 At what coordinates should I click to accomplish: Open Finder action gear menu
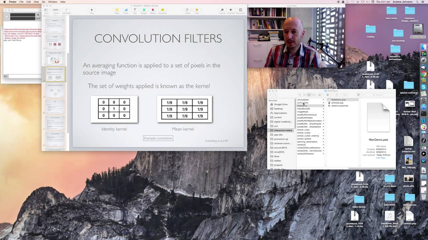[x=329, y=95]
